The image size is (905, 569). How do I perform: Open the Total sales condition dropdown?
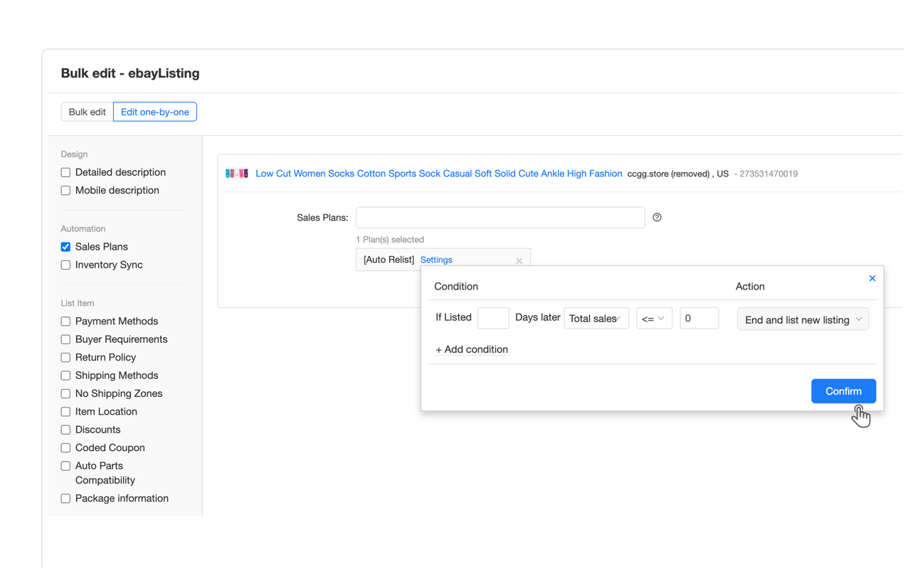(596, 318)
